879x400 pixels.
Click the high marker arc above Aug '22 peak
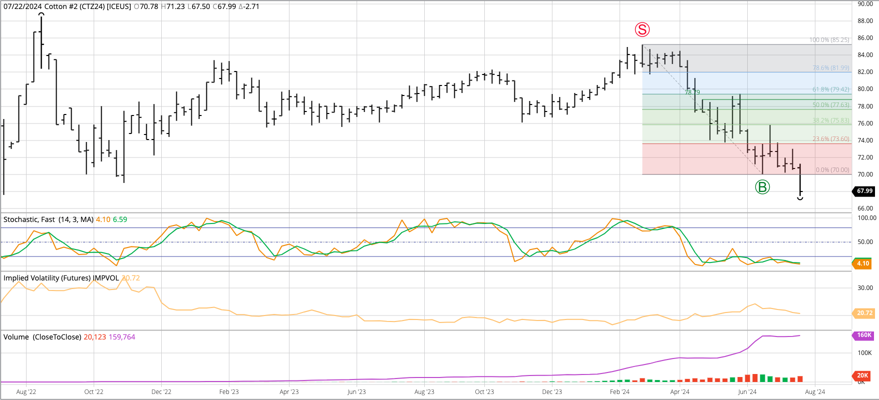point(42,14)
